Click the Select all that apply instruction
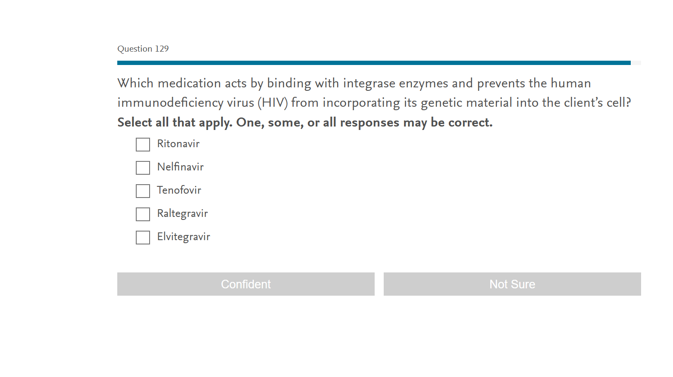This screenshot has width=673, height=377. point(305,122)
